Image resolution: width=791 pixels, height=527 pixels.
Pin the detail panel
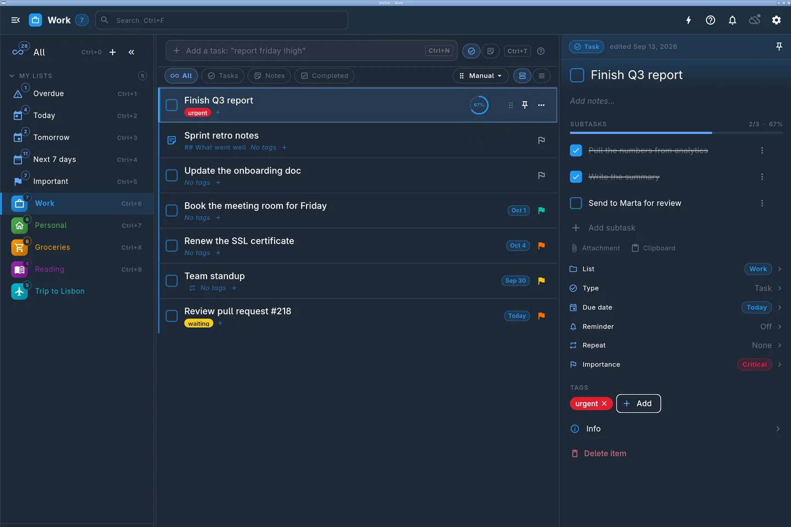(779, 47)
